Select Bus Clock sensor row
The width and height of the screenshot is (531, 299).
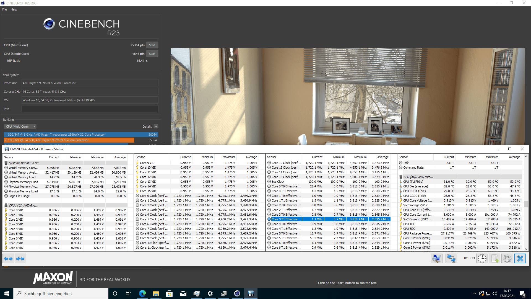[329, 182]
